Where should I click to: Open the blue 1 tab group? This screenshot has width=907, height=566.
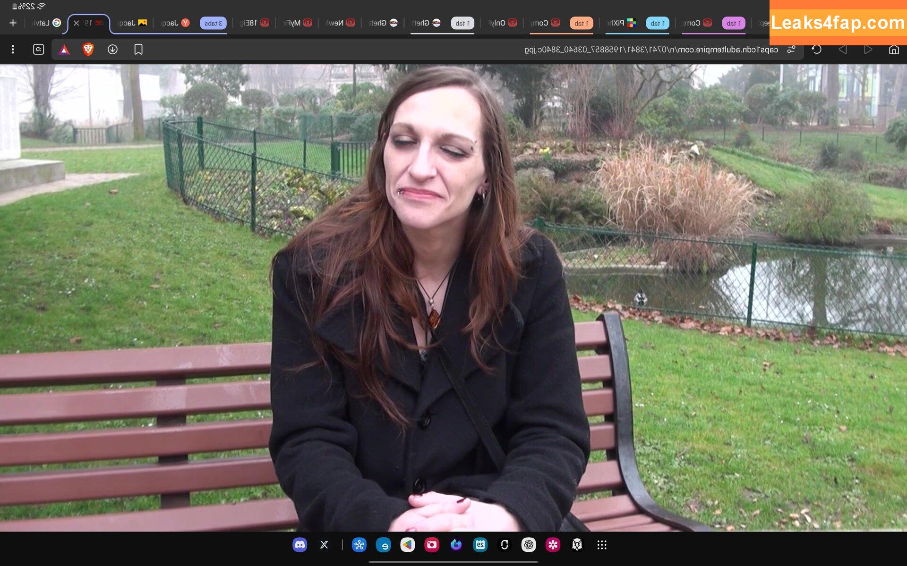pyautogui.click(x=658, y=23)
